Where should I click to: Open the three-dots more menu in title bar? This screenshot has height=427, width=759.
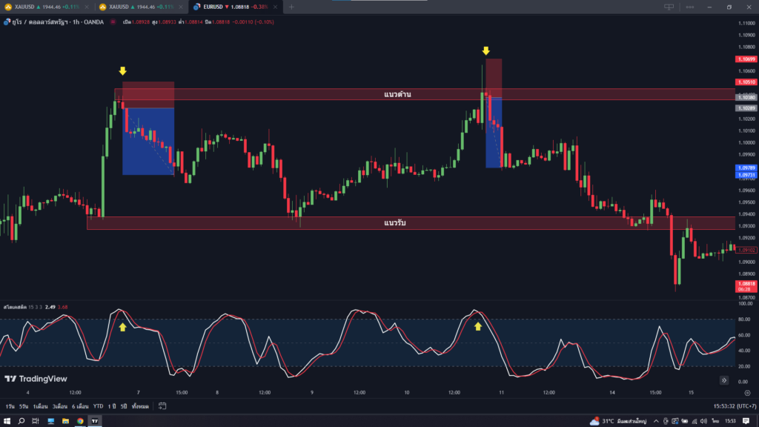click(x=690, y=7)
